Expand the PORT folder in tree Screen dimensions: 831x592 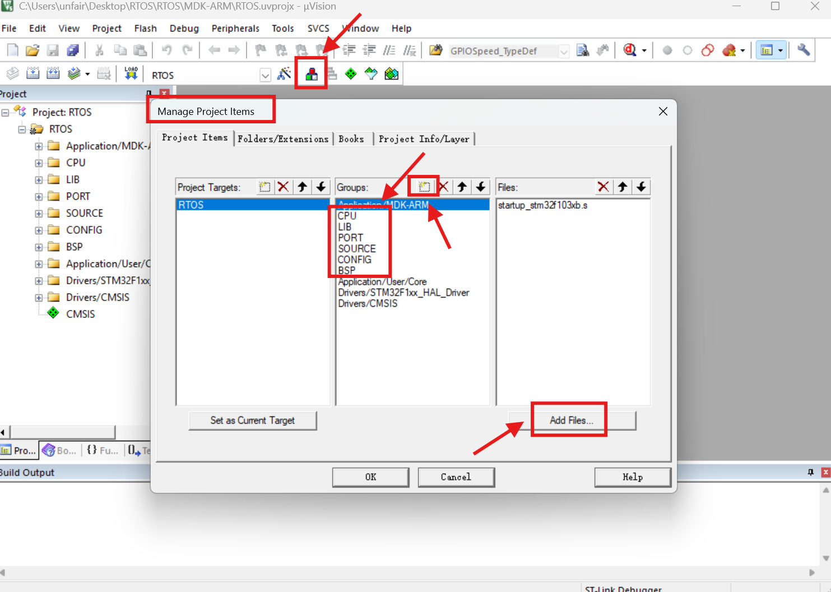point(39,197)
